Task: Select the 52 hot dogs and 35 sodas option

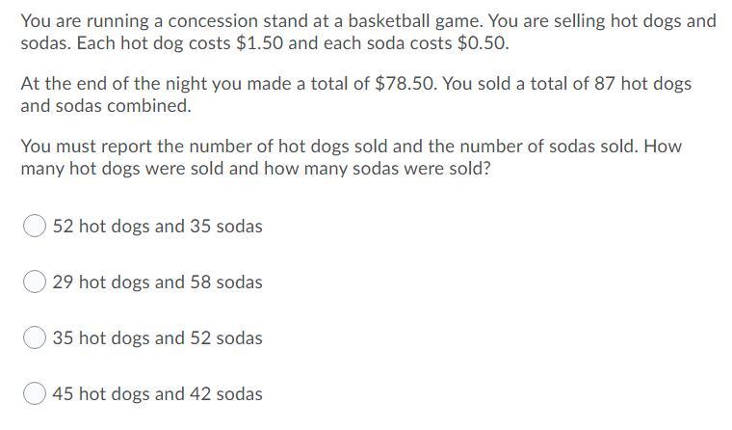Action: coord(35,226)
